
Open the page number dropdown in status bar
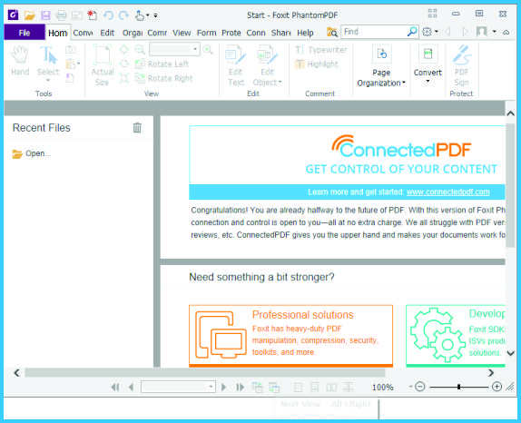[211, 387]
